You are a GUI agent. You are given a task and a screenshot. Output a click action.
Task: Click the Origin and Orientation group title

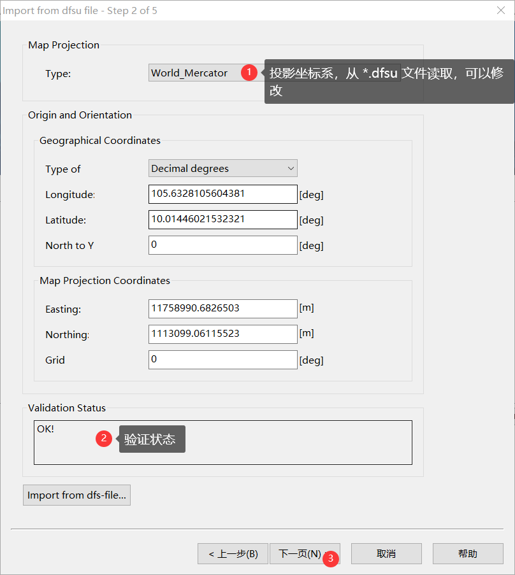tap(80, 115)
